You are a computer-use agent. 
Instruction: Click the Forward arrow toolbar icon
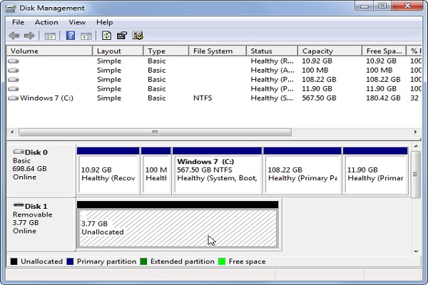point(29,36)
